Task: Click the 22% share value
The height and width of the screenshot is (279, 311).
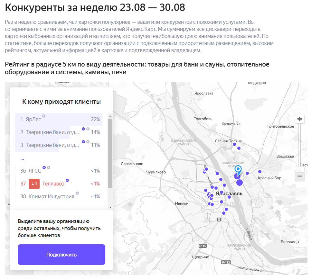Action: (95, 119)
